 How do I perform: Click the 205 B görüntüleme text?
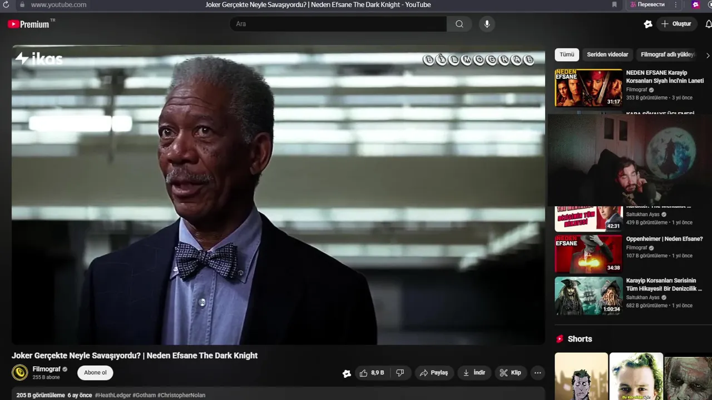(x=41, y=395)
